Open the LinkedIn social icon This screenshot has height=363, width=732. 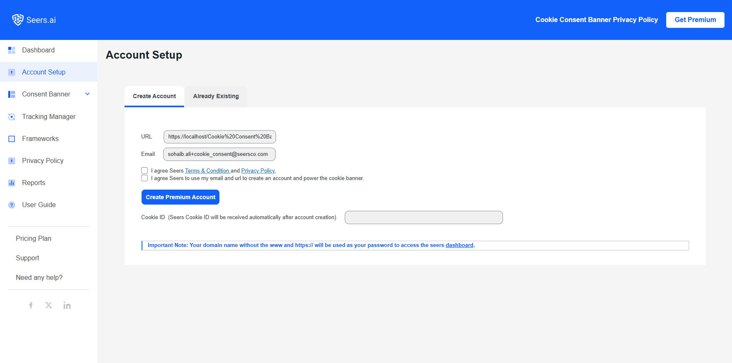[67, 306]
